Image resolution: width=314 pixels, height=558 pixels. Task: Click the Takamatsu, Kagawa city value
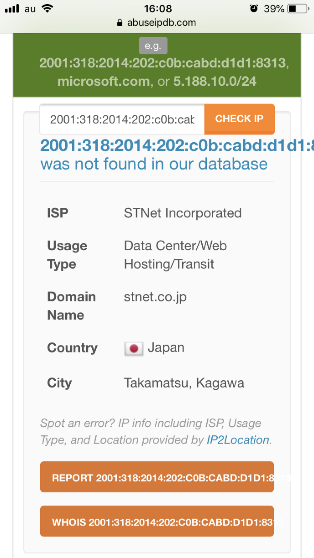click(x=184, y=383)
